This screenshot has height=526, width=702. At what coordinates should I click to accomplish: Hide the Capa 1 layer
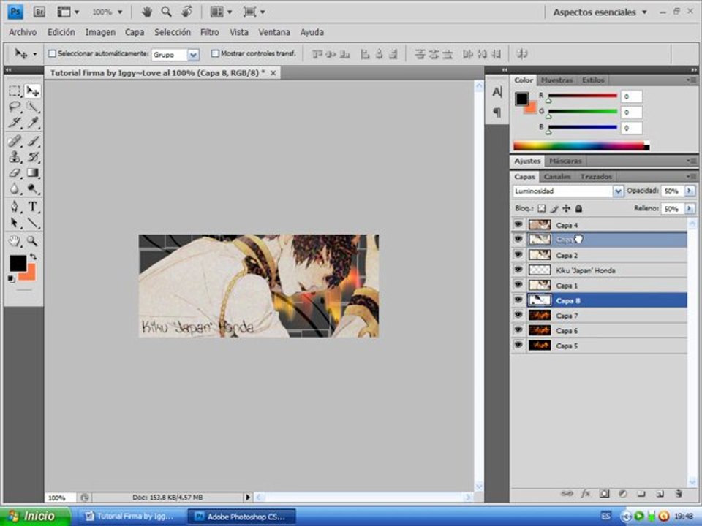point(518,285)
